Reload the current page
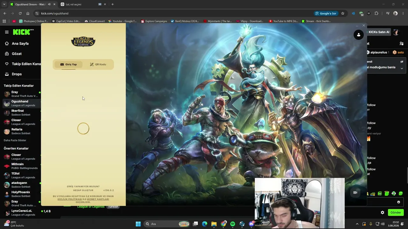408x229 pixels. point(20,13)
